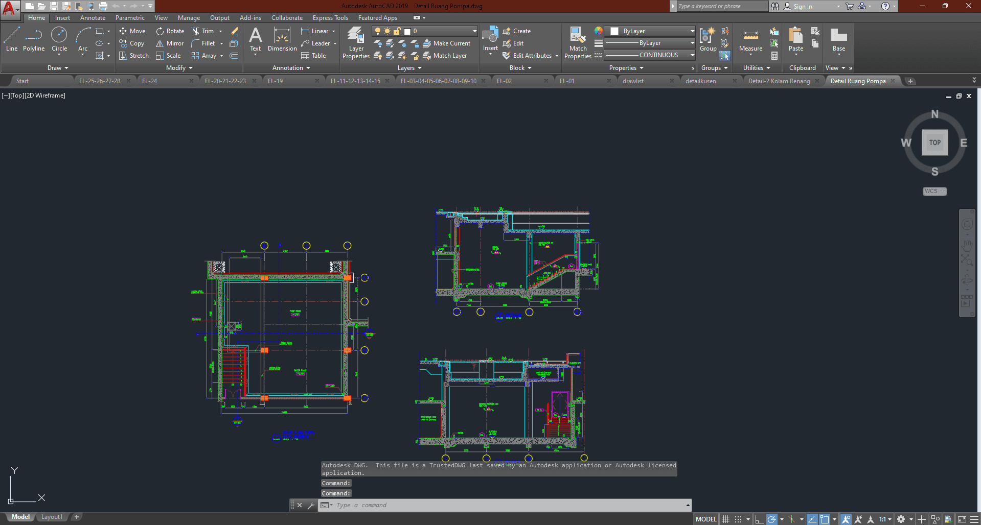The image size is (981, 525).
Task: Open the ByLayer object color swatch
Action: pyautogui.click(x=614, y=31)
